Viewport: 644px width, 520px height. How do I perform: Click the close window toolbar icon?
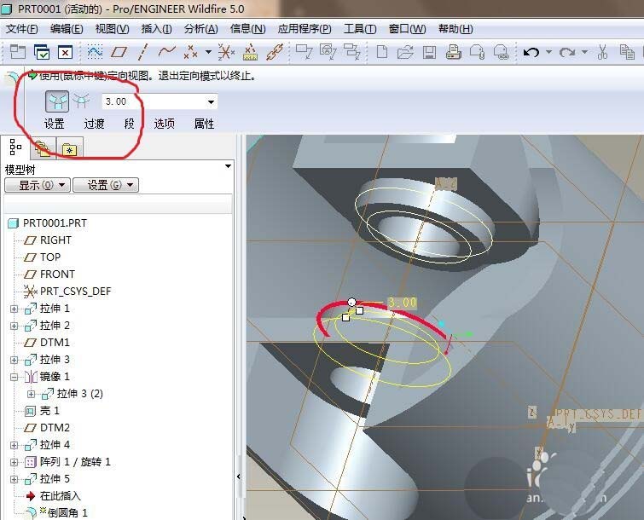(x=65, y=52)
